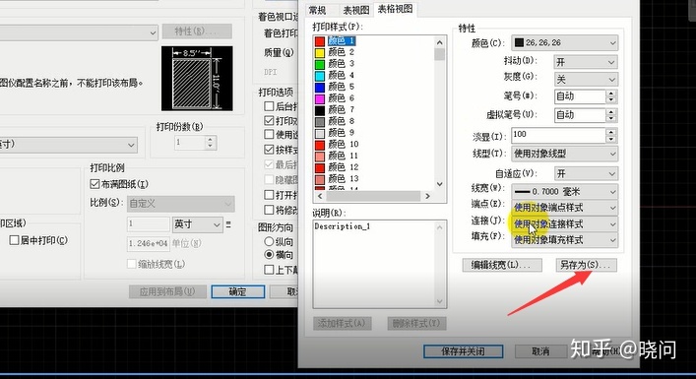Click the paper preview thumbnail

click(197, 78)
